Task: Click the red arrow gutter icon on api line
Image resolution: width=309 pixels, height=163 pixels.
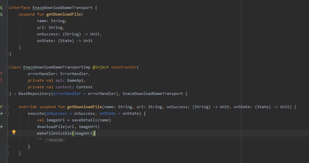Action: point(1,80)
